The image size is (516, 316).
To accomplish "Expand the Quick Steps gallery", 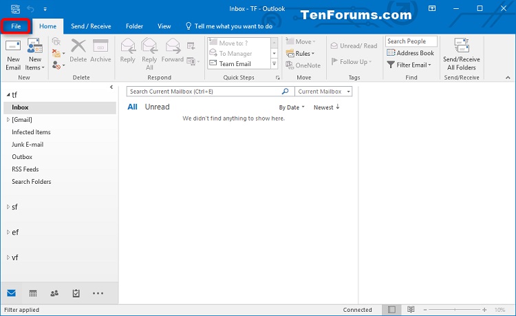I will [x=274, y=64].
